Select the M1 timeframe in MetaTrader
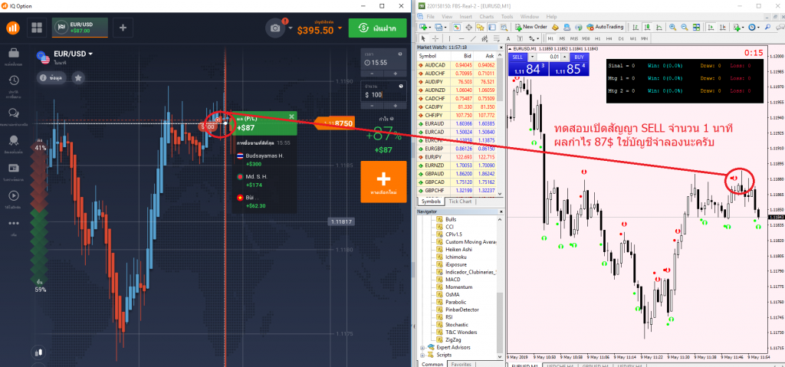The height and width of the screenshot is (367, 785). click(x=550, y=38)
